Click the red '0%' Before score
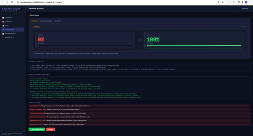 click(41, 40)
